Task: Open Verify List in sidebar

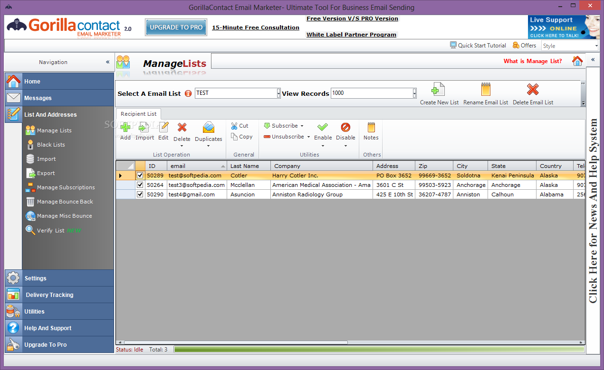Action: (53, 231)
